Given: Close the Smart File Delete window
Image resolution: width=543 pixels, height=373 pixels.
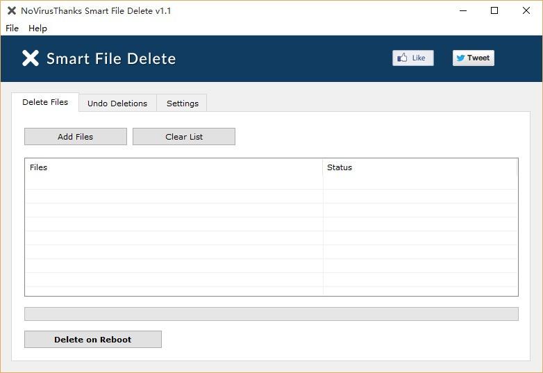Looking at the screenshot, I should [526, 10].
